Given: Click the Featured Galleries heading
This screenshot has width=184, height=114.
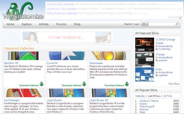Looking at the screenshot, I should tap(19, 48).
